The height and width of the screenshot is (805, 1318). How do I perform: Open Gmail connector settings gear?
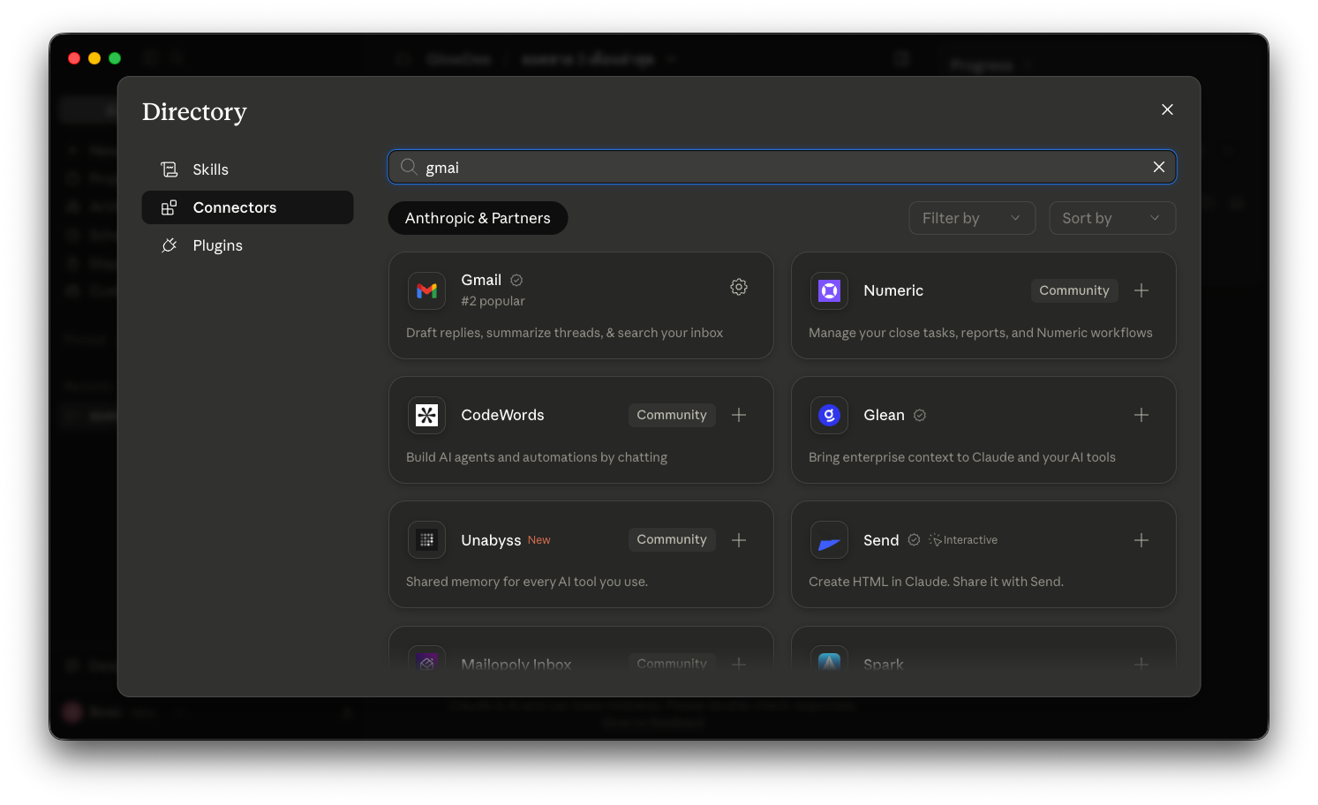tap(739, 287)
